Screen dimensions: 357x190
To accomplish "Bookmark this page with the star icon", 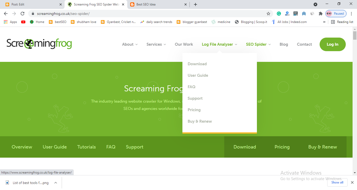I will 268,14.
